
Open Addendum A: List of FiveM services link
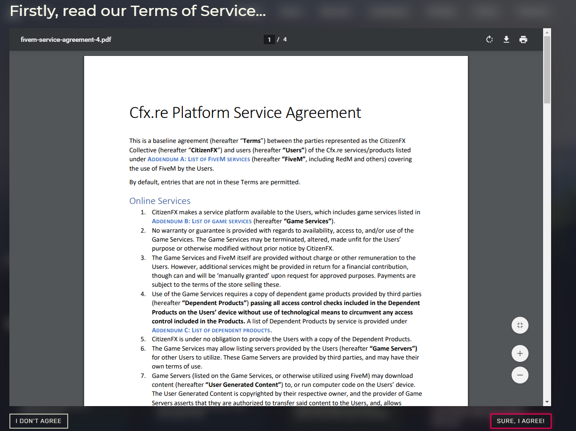pyautogui.click(x=199, y=159)
